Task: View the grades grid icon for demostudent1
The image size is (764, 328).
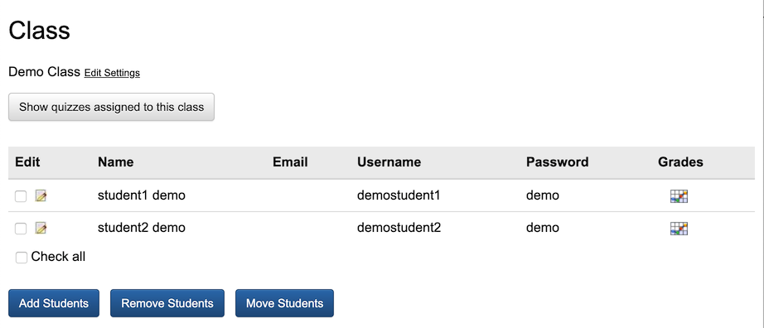Action: (x=679, y=196)
